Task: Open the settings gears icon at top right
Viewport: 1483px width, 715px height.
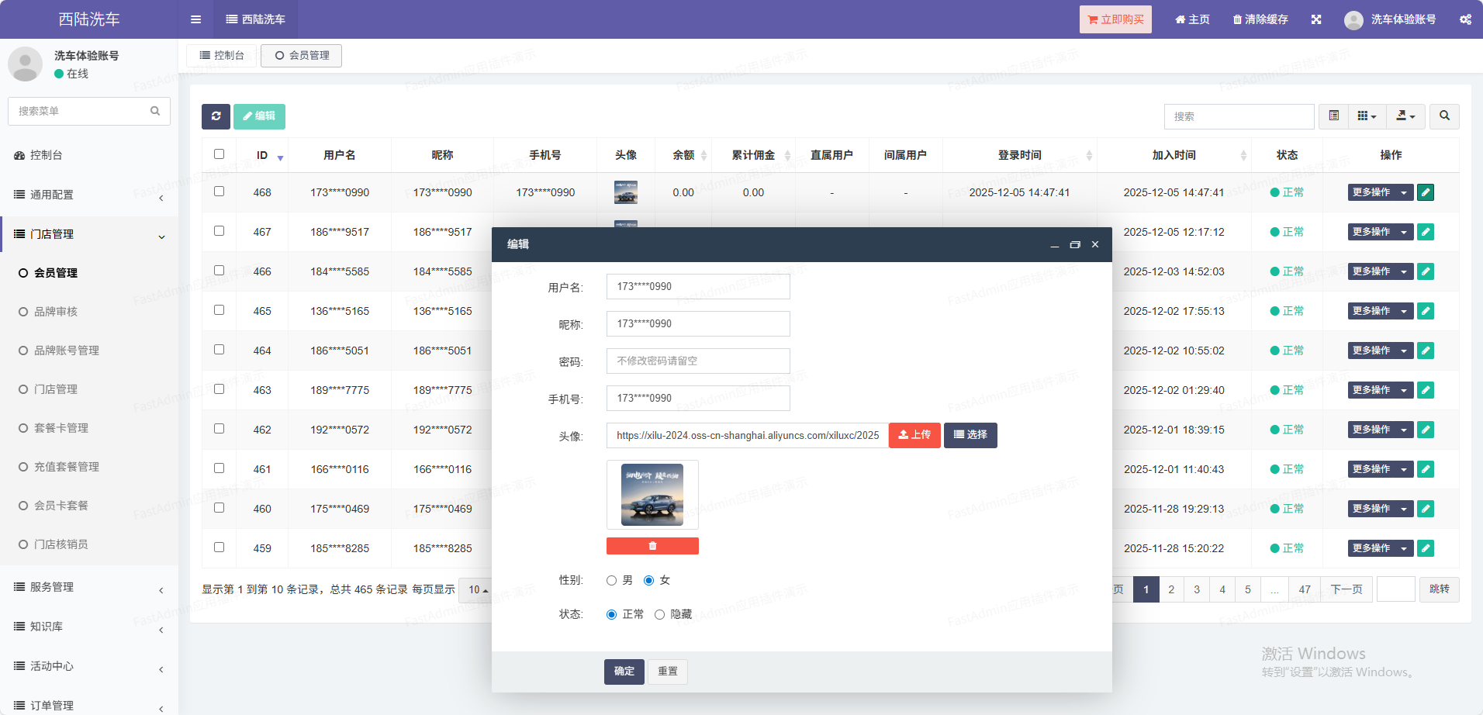Action: click(1465, 19)
